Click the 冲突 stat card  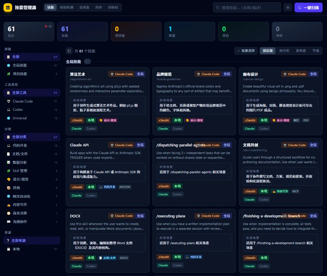tap(297, 32)
